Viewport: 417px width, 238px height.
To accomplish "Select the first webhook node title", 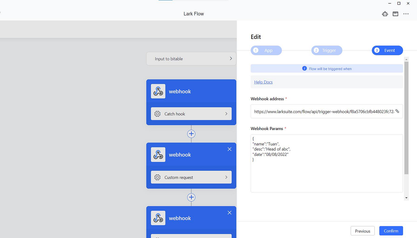I will (180, 91).
